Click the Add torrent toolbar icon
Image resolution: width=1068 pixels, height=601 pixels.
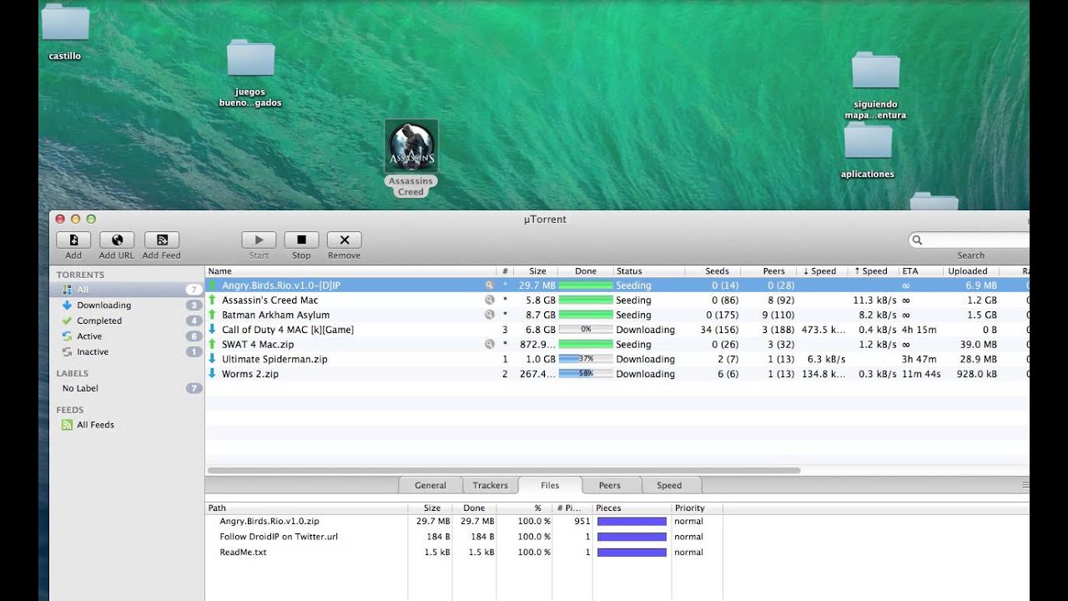coord(73,240)
